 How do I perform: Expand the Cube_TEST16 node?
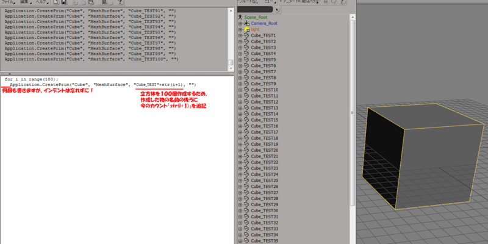pos(240,126)
